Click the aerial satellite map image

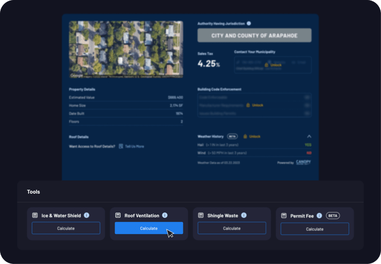(125, 49)
